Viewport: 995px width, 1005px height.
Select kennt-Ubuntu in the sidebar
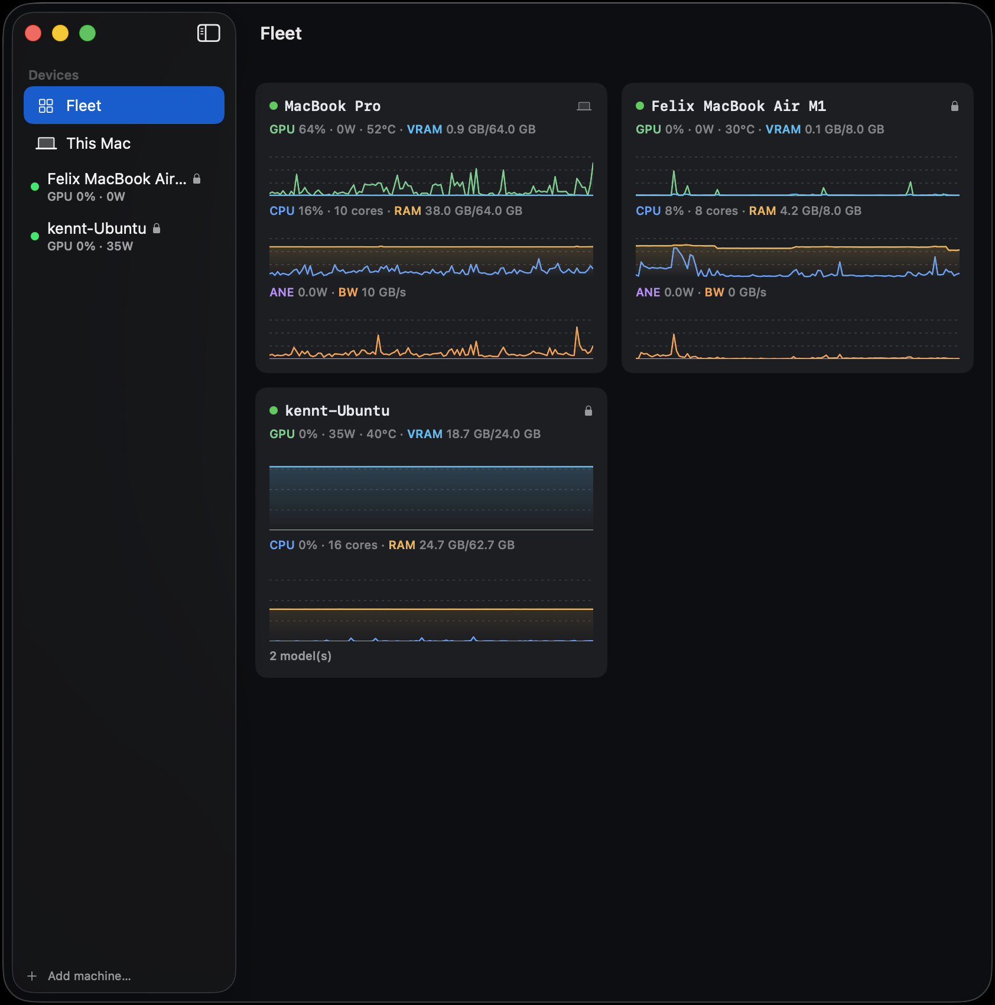pyautogui.click(x=124, y=236)
